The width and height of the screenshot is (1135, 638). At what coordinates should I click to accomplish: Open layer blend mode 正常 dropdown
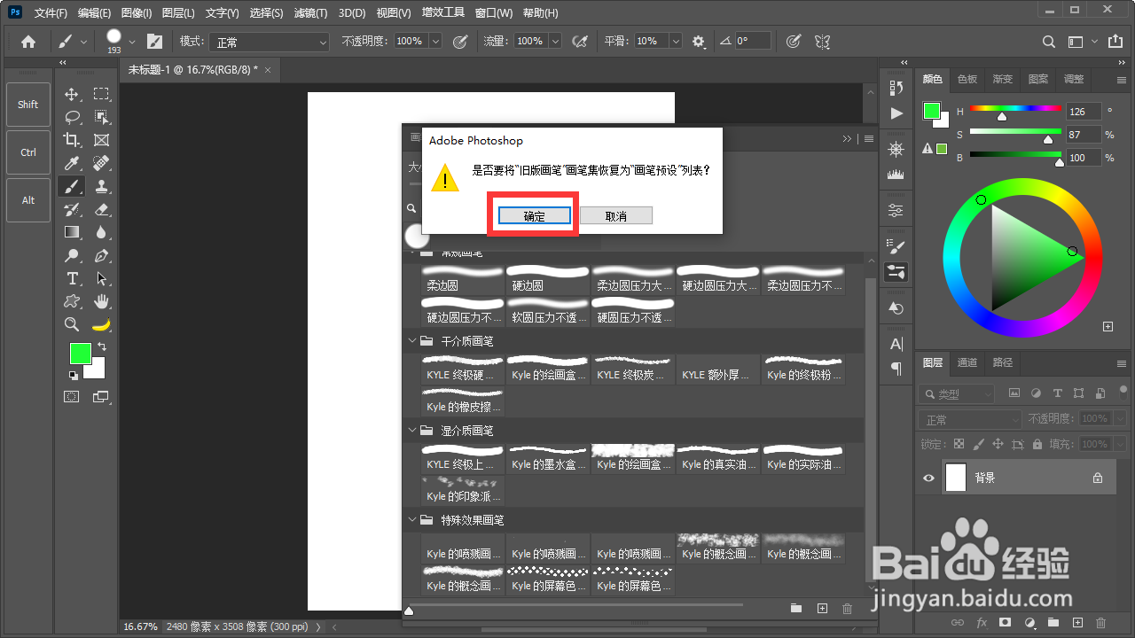tap(971, 419)
